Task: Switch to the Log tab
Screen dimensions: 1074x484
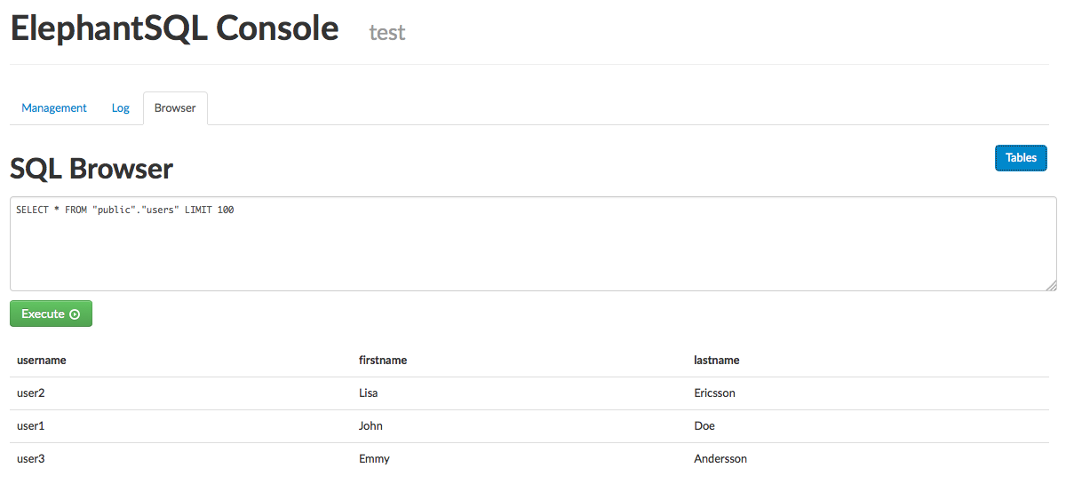Action: click(120, 108)
